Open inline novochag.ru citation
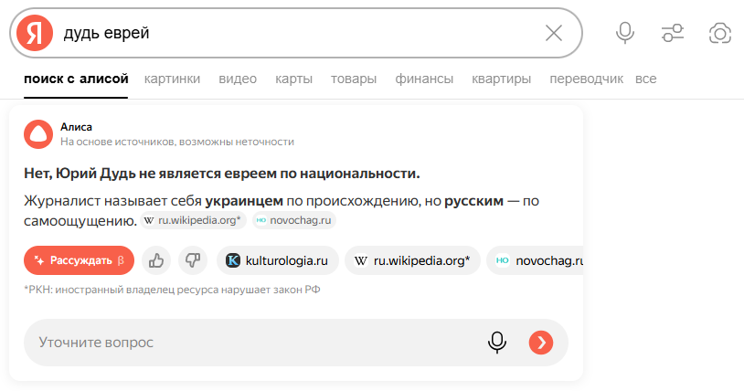This screenshot has height=391, width=744. point(294,220)
